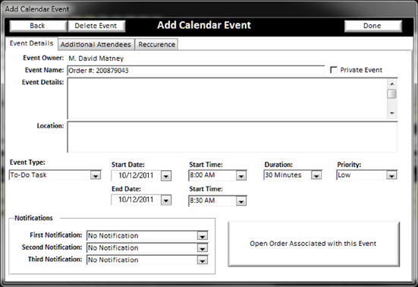Click the Event Name input field

(196, 71)
